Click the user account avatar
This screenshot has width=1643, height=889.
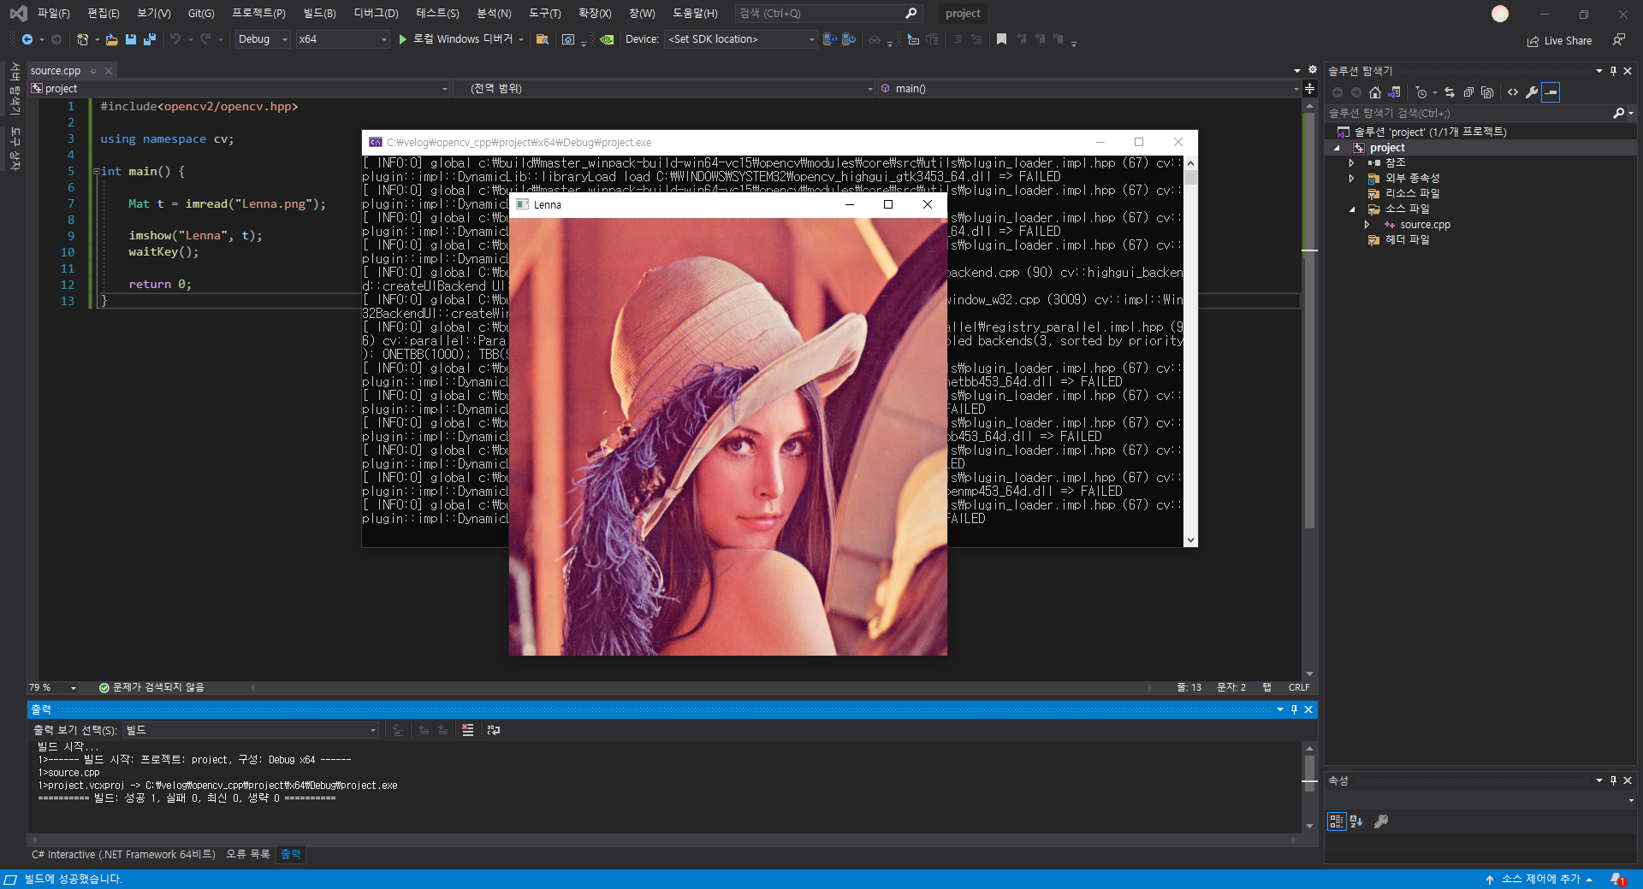click(x=1500, y=14)
